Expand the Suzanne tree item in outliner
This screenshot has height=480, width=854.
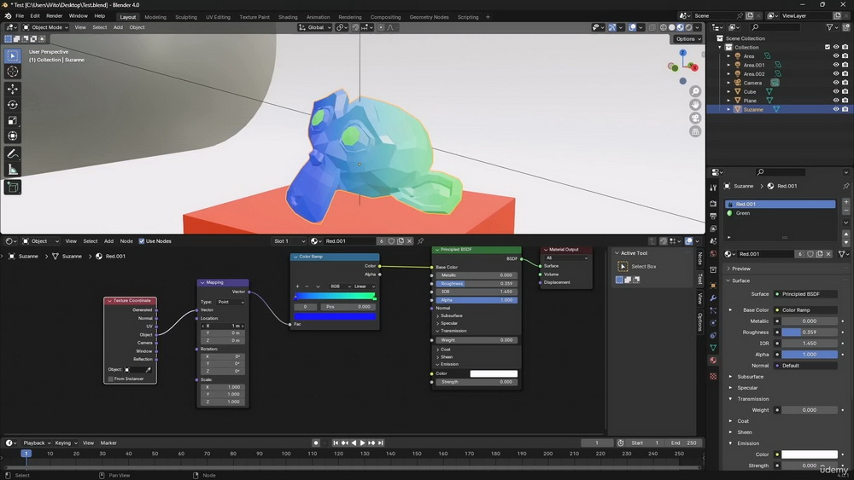(728, 109)
